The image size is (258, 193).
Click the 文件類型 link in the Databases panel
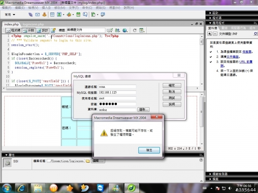233,57
